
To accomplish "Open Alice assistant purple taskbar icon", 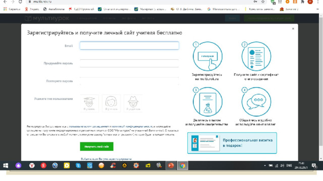I will 18,165.
